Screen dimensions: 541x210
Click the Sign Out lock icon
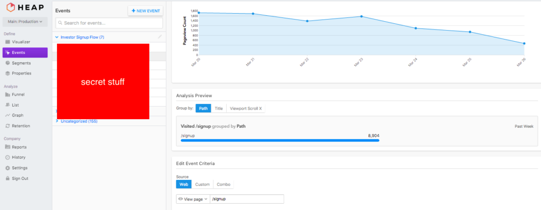7,179
